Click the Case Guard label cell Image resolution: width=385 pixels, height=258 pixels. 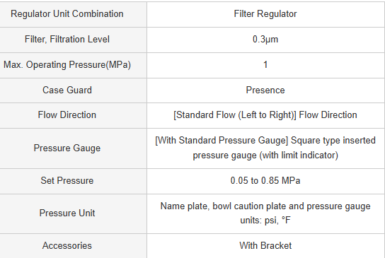pos(73,90)
